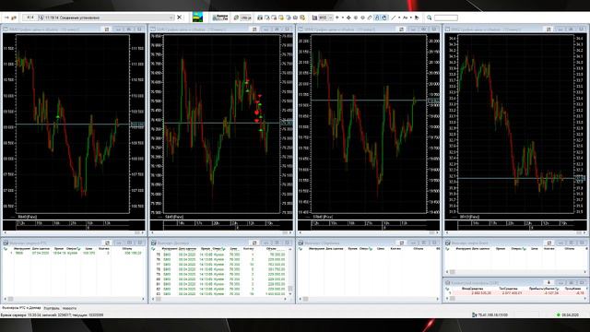Click the settings icon in SiM0 chart title bar
This screenshot has height=332, width=590.
(254, 29)
